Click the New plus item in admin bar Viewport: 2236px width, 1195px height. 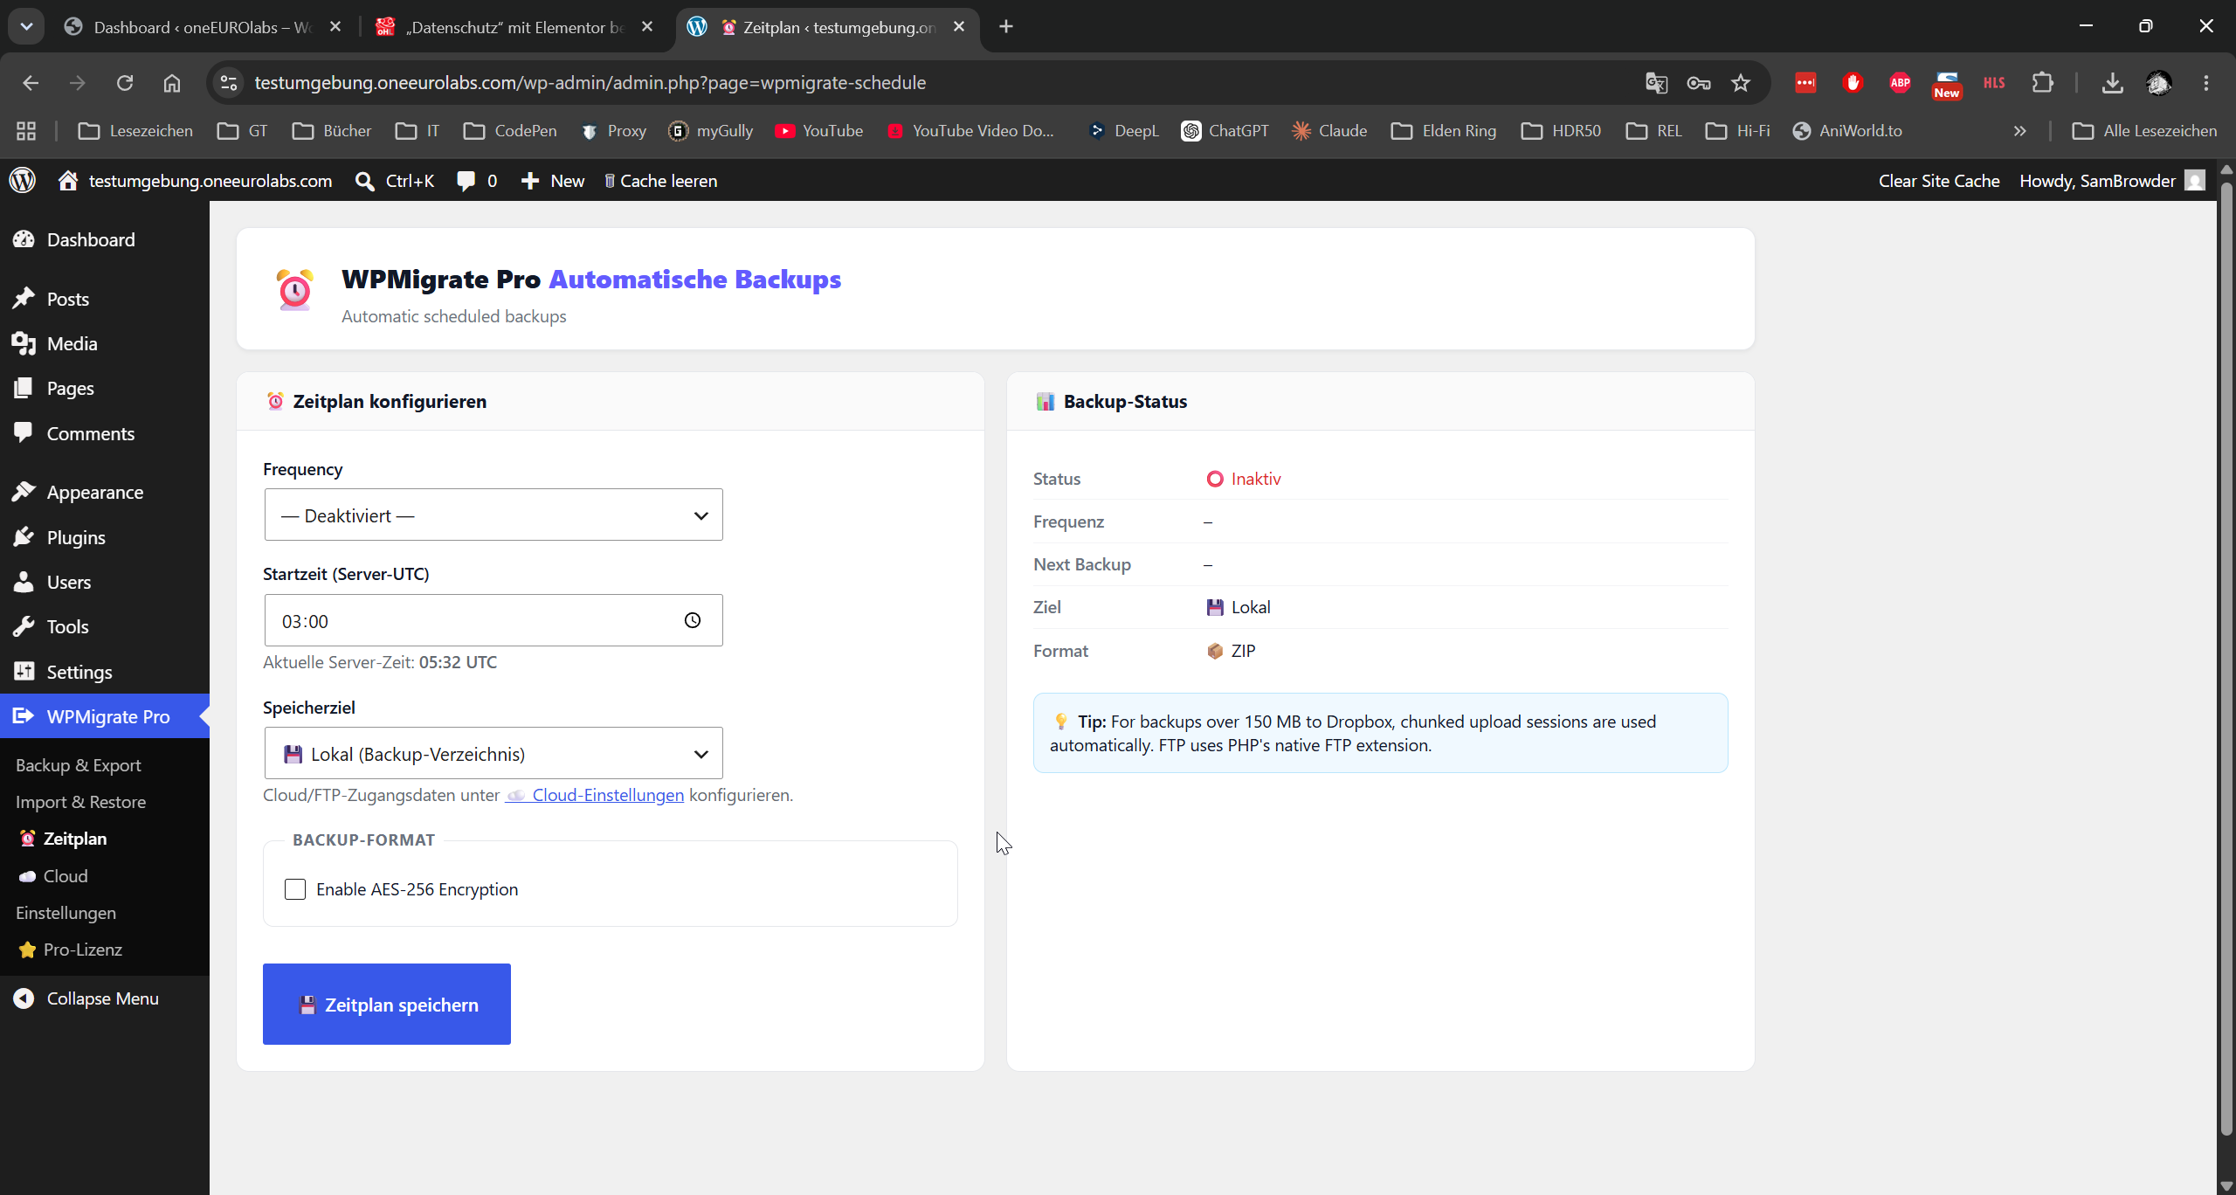(x=553, y=181)
